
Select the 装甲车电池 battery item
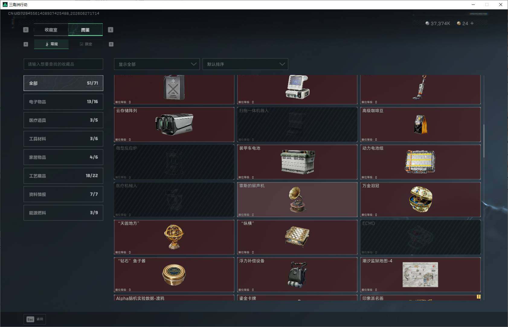[297, 162]
